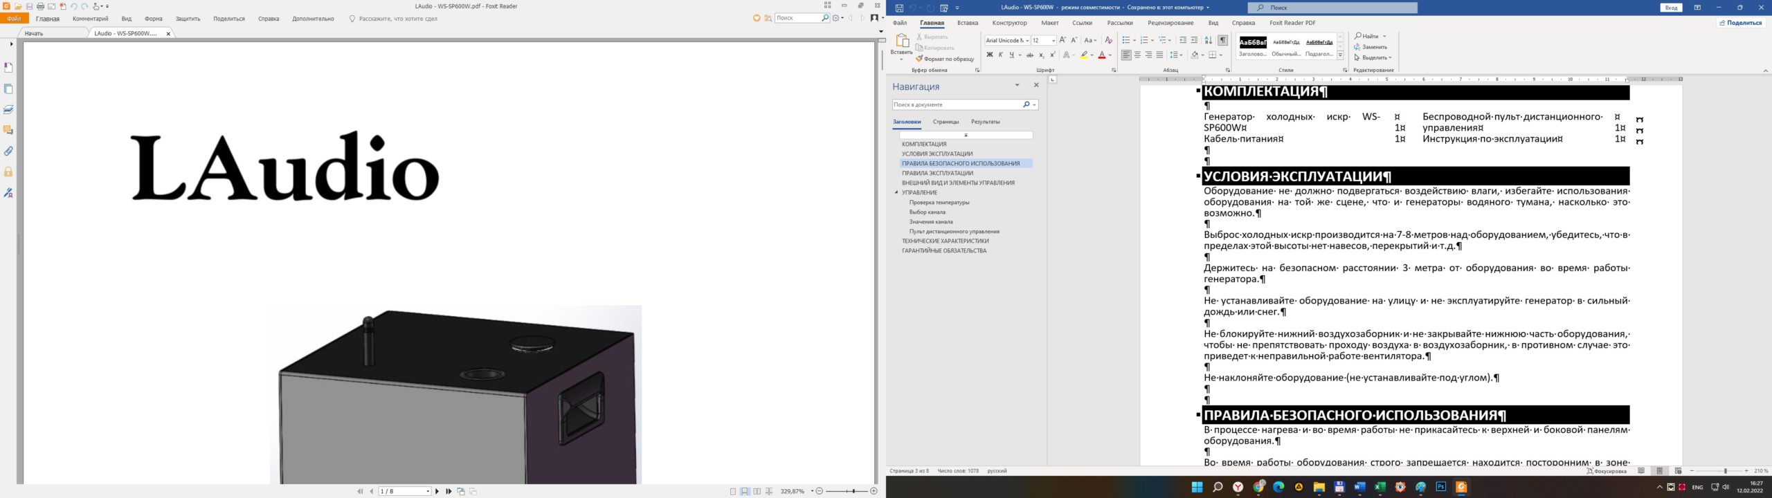Go to next page in Foxit Reader
1772x498 pixels.
pyautogui.click(x=437, y=491)
